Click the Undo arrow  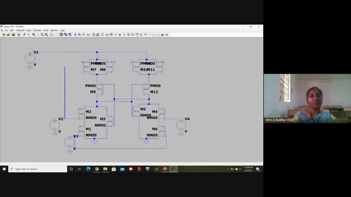(145, 35)
